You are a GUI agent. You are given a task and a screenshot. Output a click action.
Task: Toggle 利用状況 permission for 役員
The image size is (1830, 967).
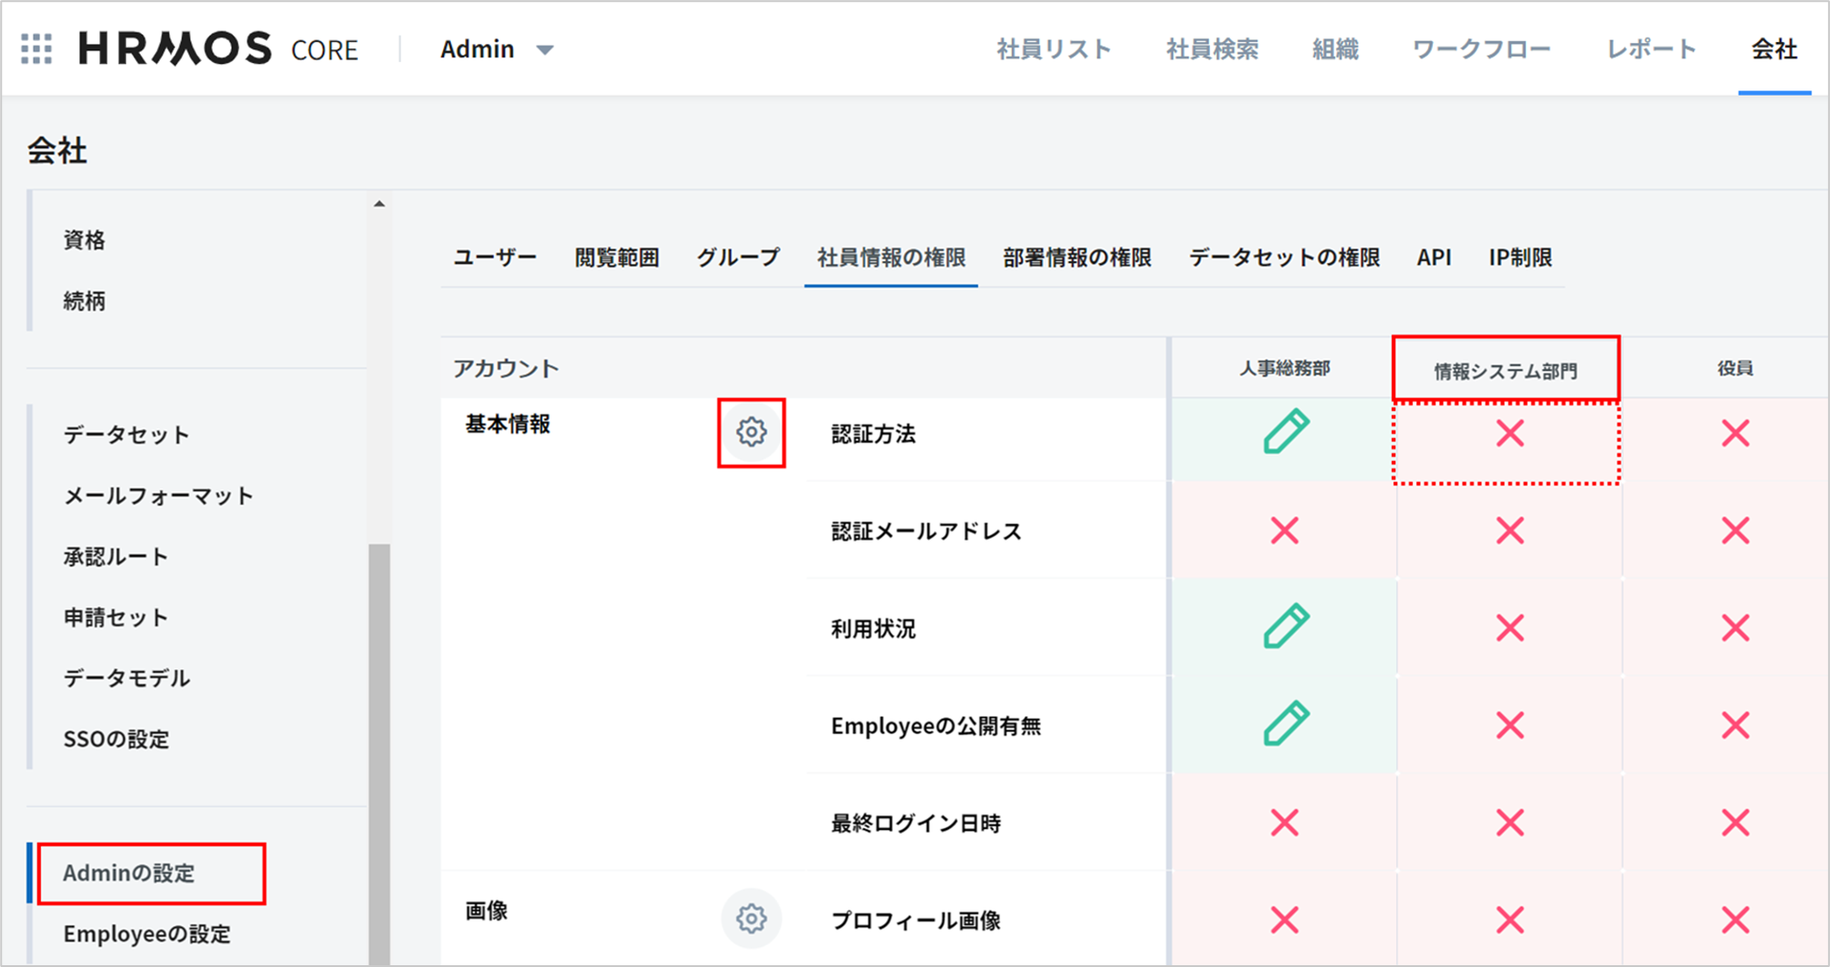pyautogui.click(x=1735, y=628)
